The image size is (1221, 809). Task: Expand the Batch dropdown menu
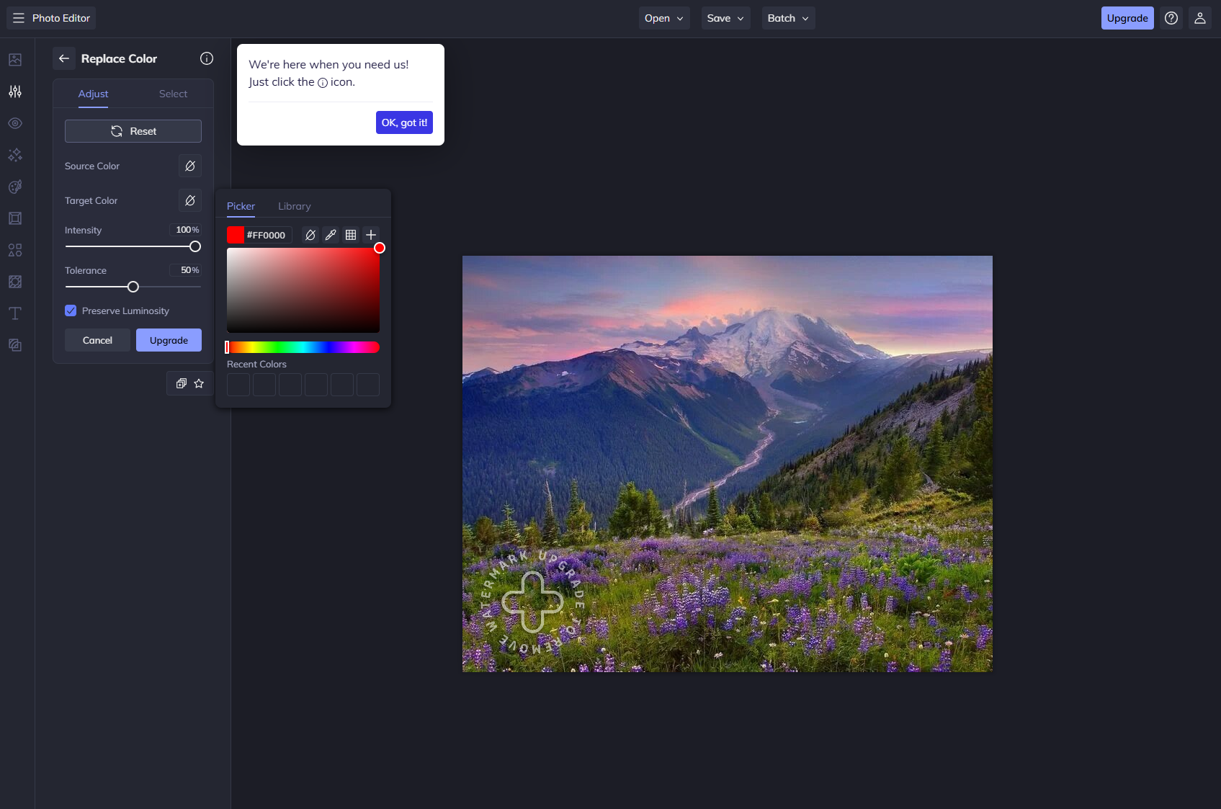coord(788,18)
